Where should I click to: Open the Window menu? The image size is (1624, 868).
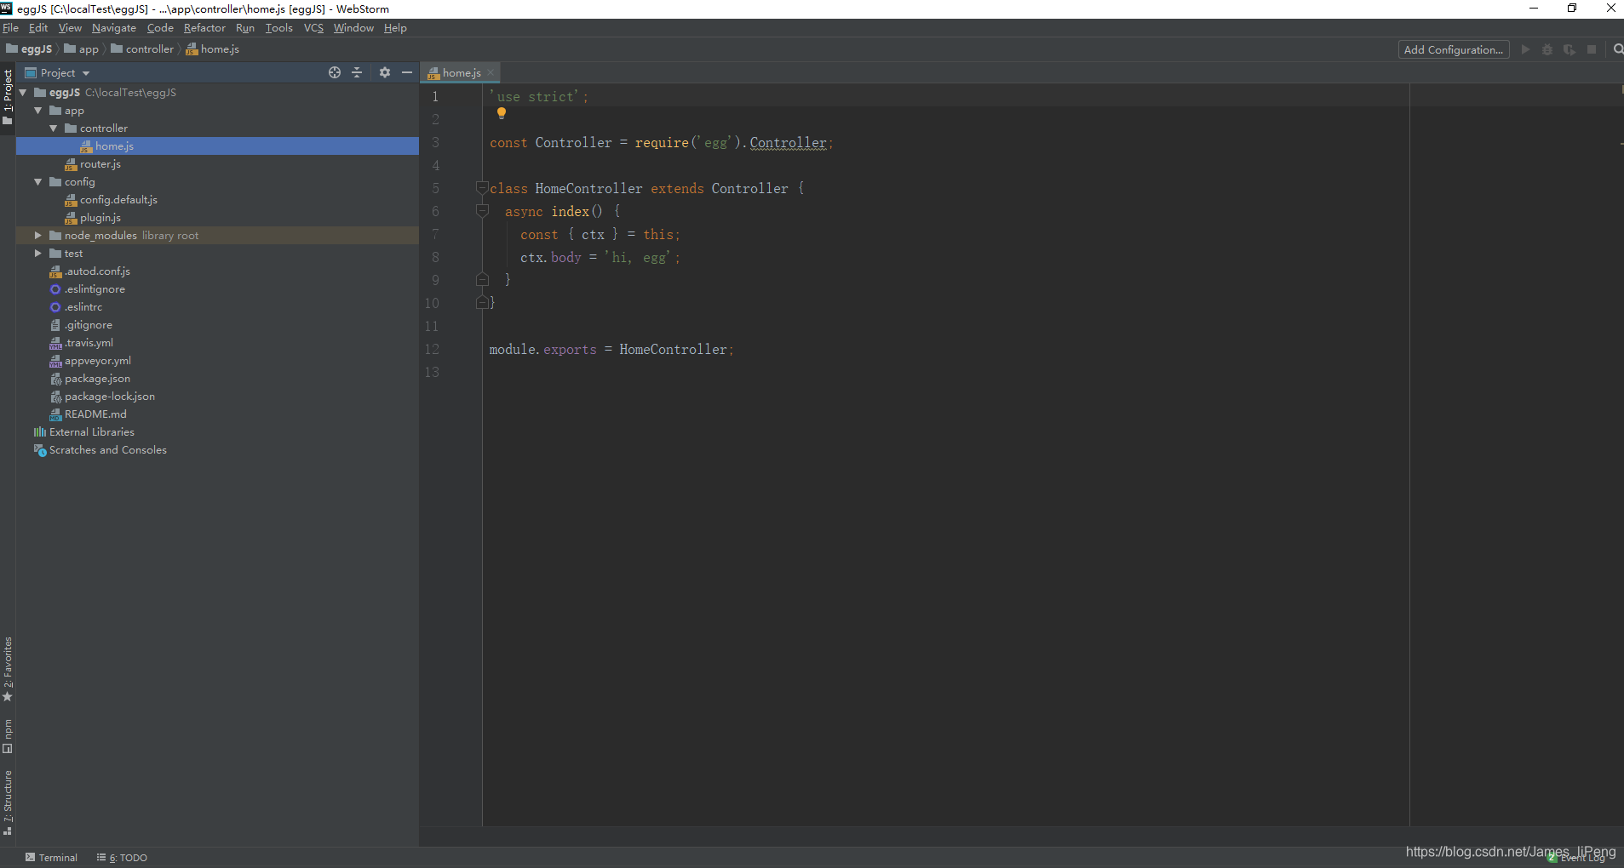click(353, 28)
